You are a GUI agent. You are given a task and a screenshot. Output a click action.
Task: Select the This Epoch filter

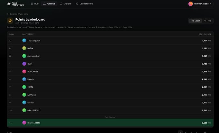195,21
